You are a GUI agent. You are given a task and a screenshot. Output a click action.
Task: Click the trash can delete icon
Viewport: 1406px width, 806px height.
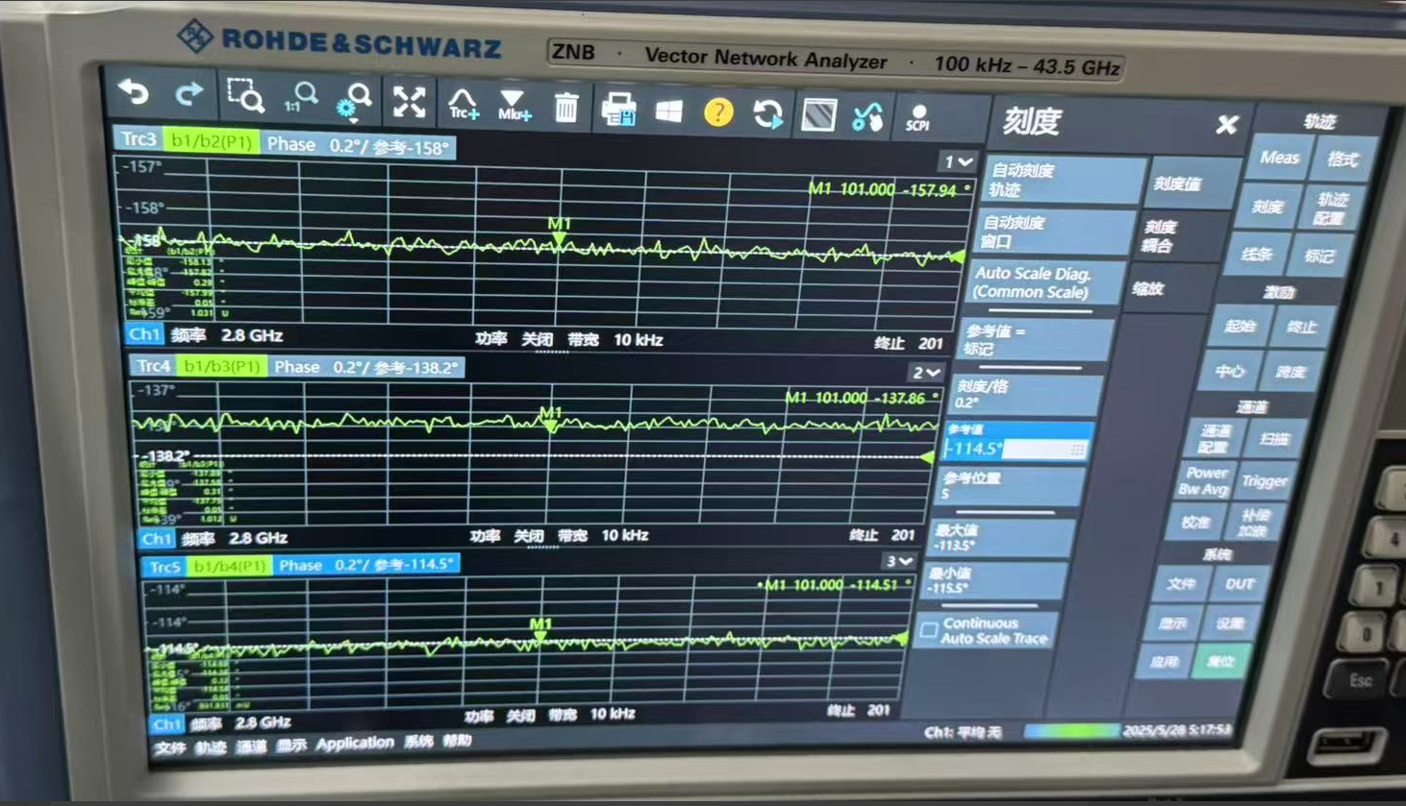tap(565, 108)
